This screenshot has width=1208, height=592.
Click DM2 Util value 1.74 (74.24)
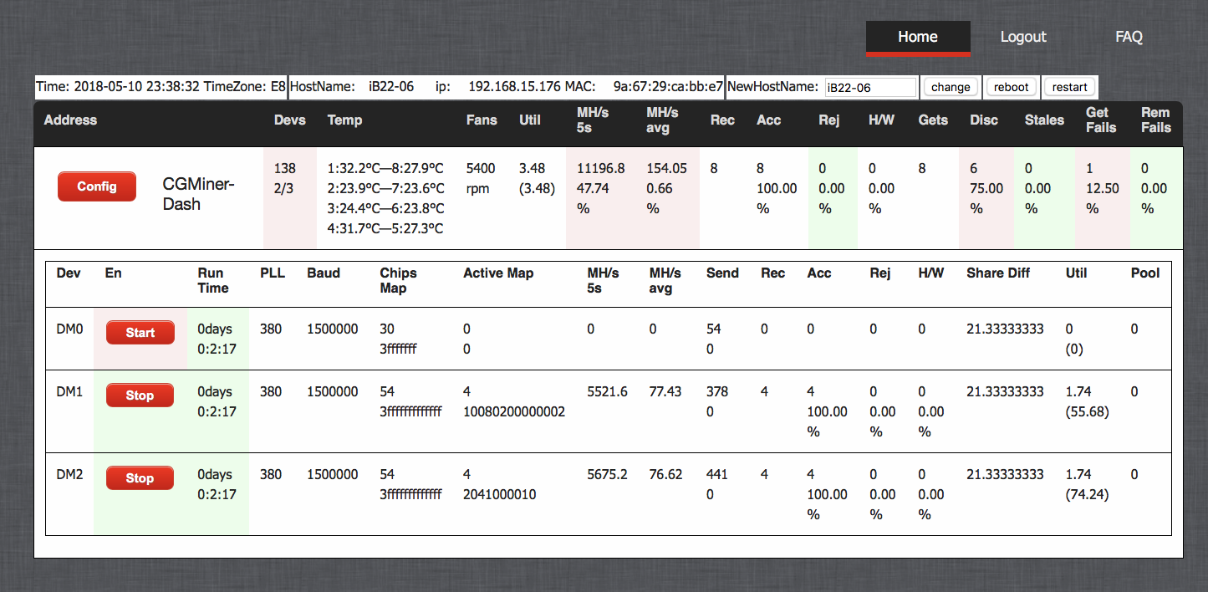(x=1088, y=484)
